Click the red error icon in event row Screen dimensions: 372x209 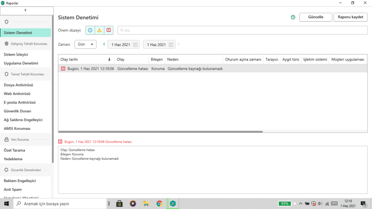(x=63, y=69)
